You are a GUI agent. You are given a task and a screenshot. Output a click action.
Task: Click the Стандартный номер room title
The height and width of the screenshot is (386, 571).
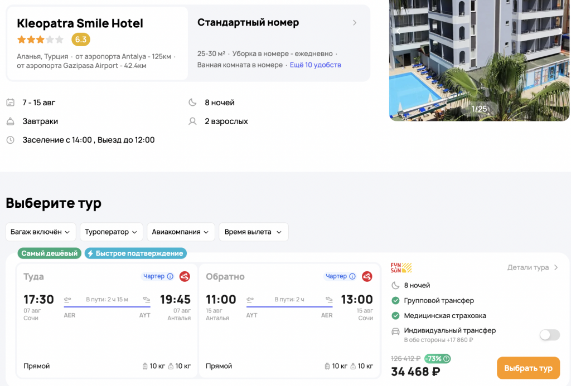click(248, 22)
